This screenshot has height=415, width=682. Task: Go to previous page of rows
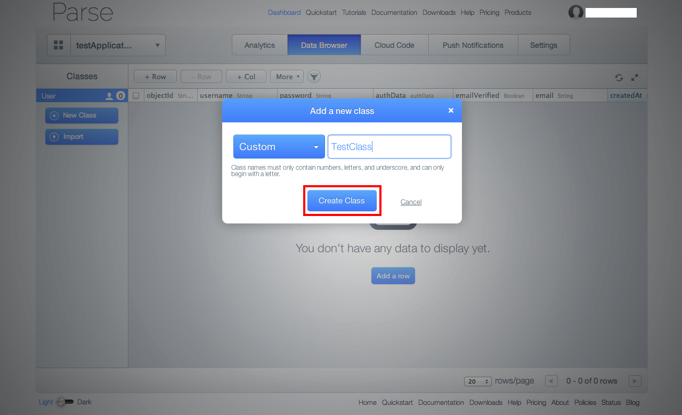tap(551, 381)
